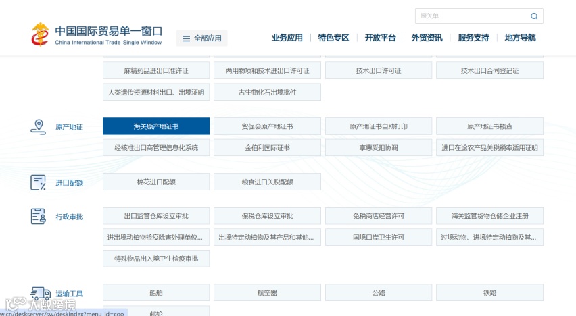Select 公路 under 运输工具

(379, 292)
